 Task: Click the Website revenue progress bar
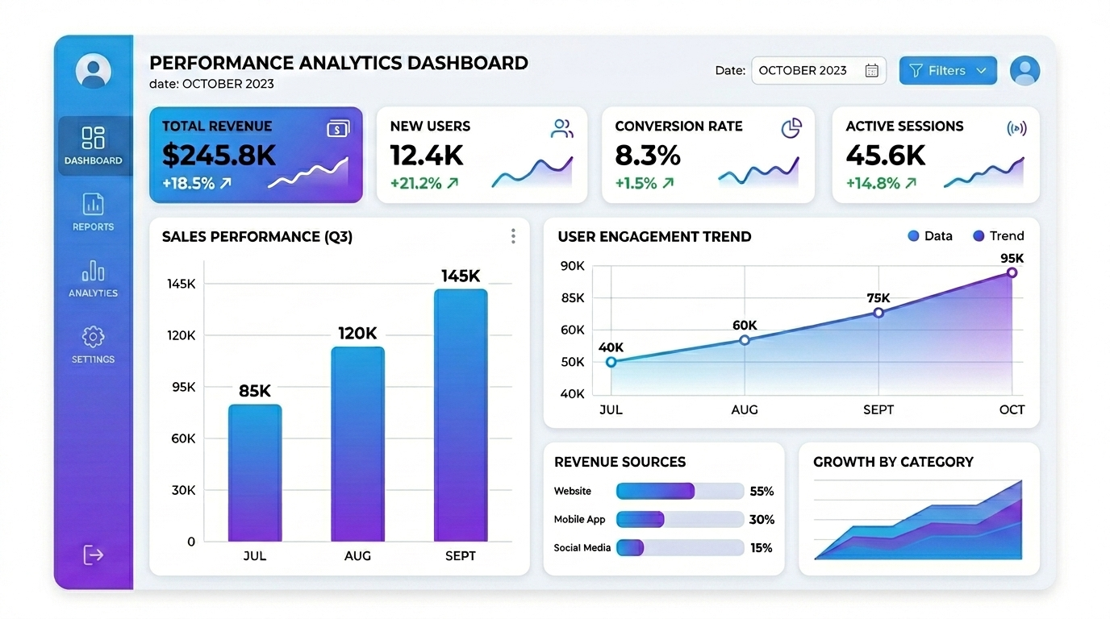(680, 491)
